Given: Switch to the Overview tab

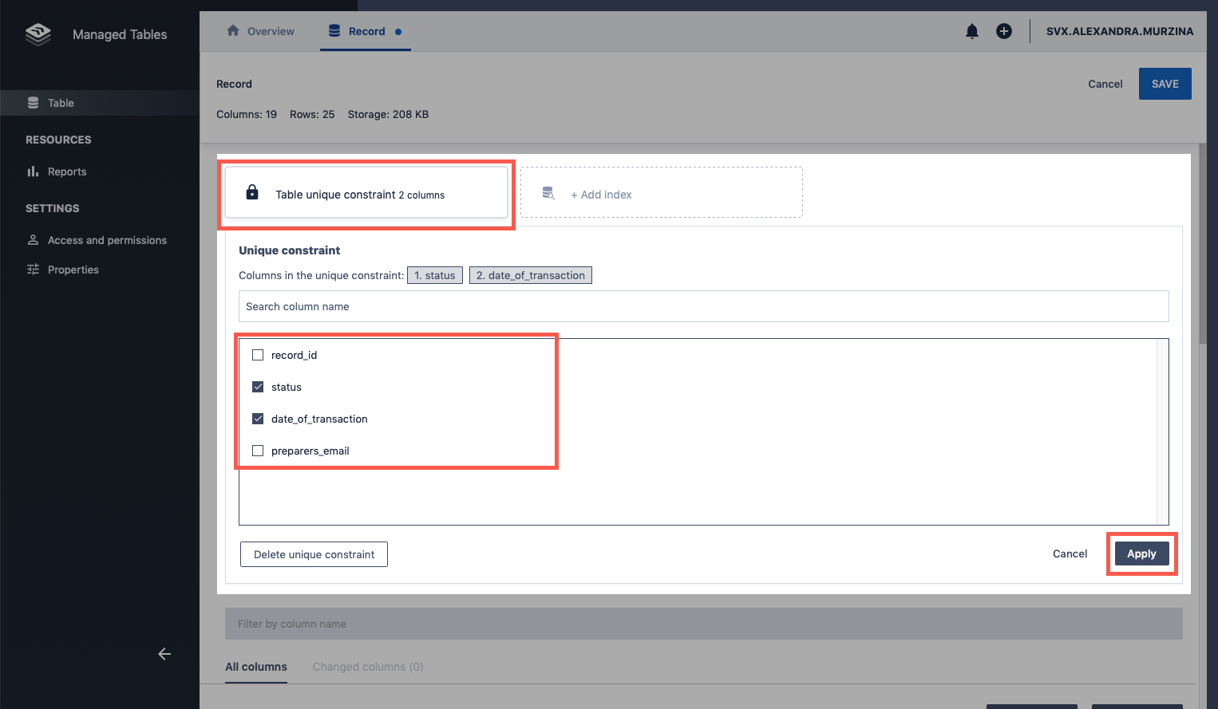Looking at the screenshot, I should pos(261,31).
